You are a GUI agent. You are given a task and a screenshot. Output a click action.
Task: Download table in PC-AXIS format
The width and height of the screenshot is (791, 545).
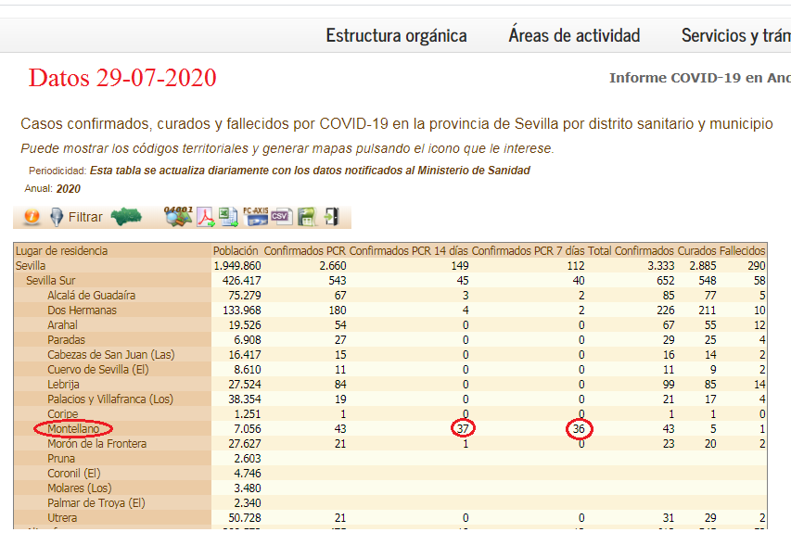255,217
